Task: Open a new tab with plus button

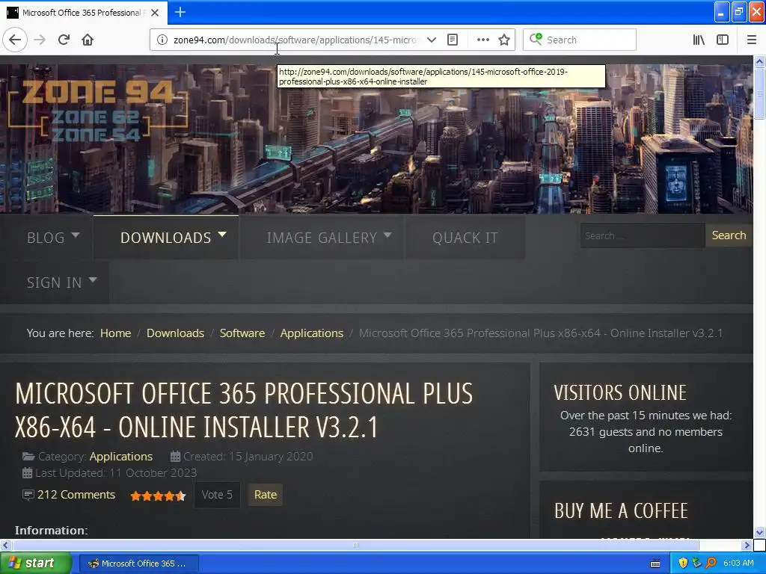Action: (180, 12)
